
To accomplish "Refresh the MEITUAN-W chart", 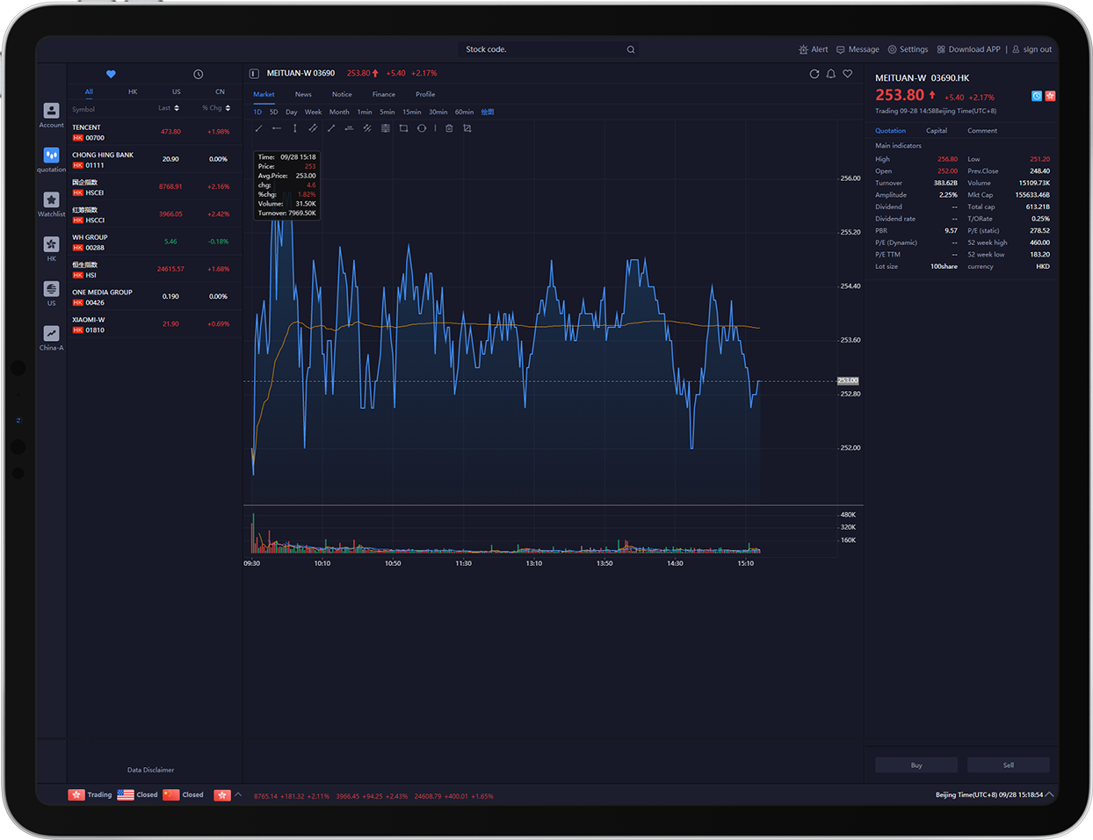I will (x=814, y=74).
